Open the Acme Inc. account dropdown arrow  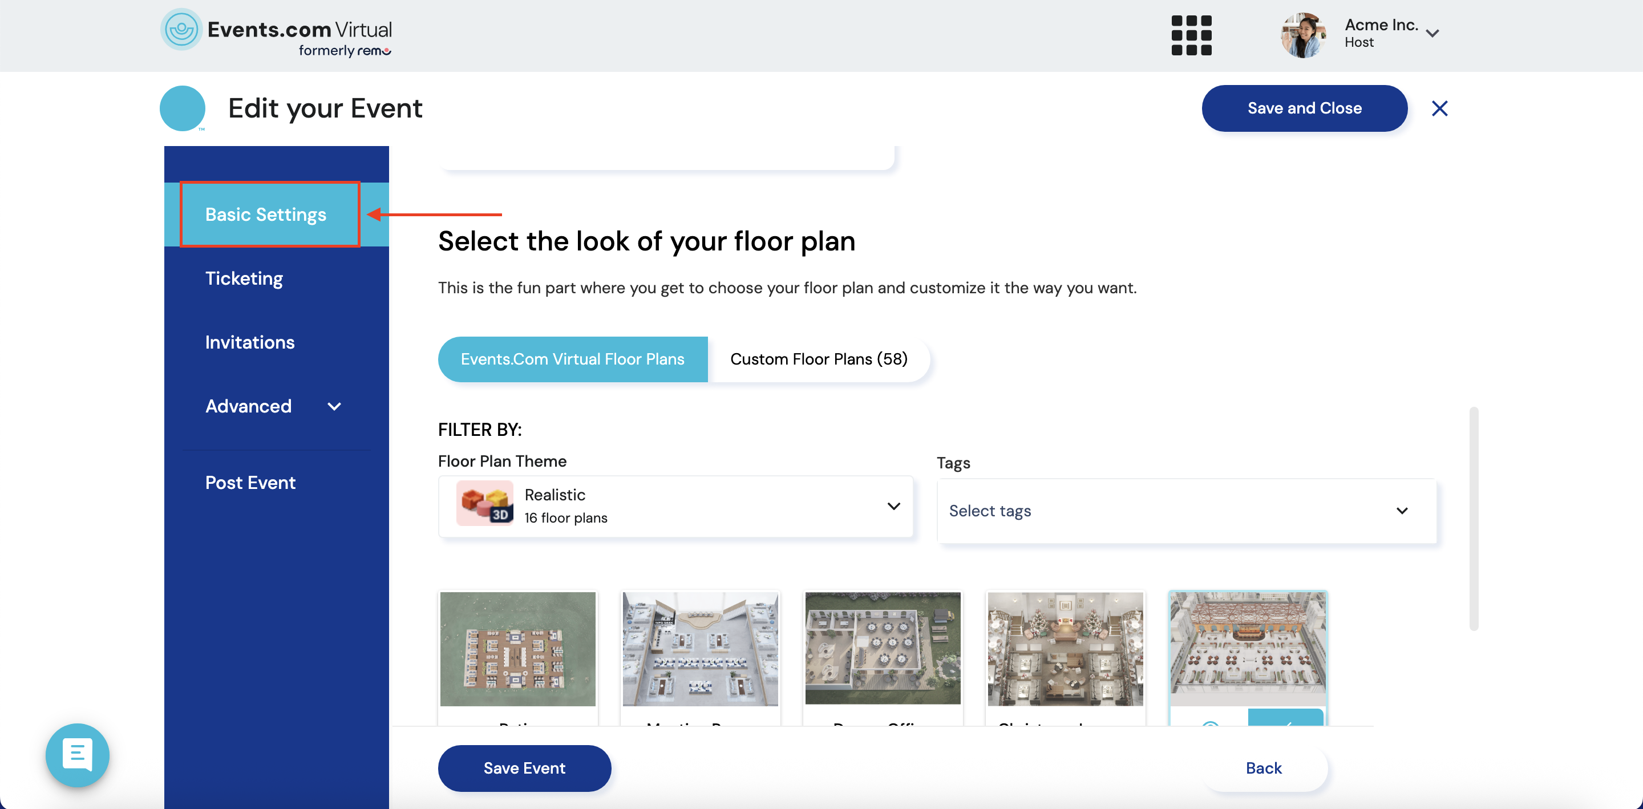point(1432,34)
